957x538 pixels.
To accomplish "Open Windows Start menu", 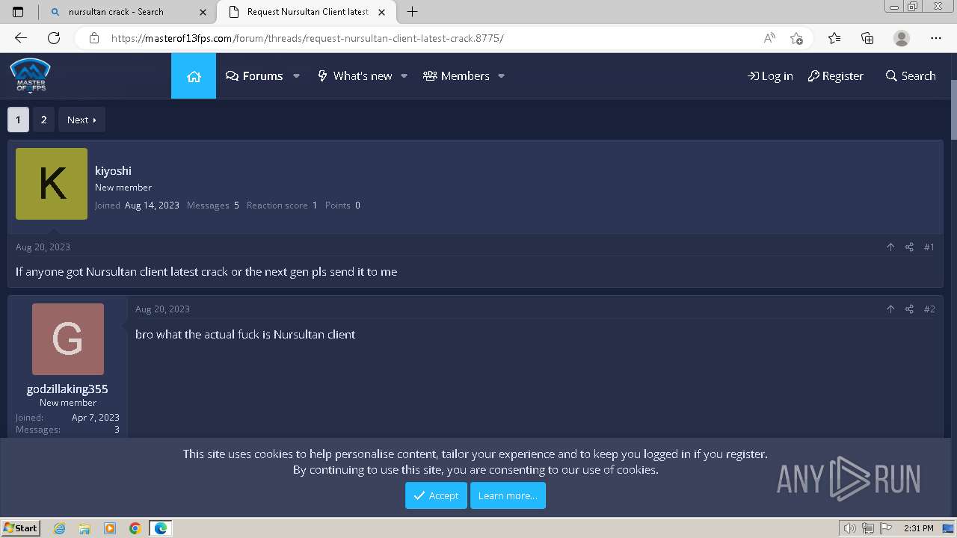I will pos(21,528).
